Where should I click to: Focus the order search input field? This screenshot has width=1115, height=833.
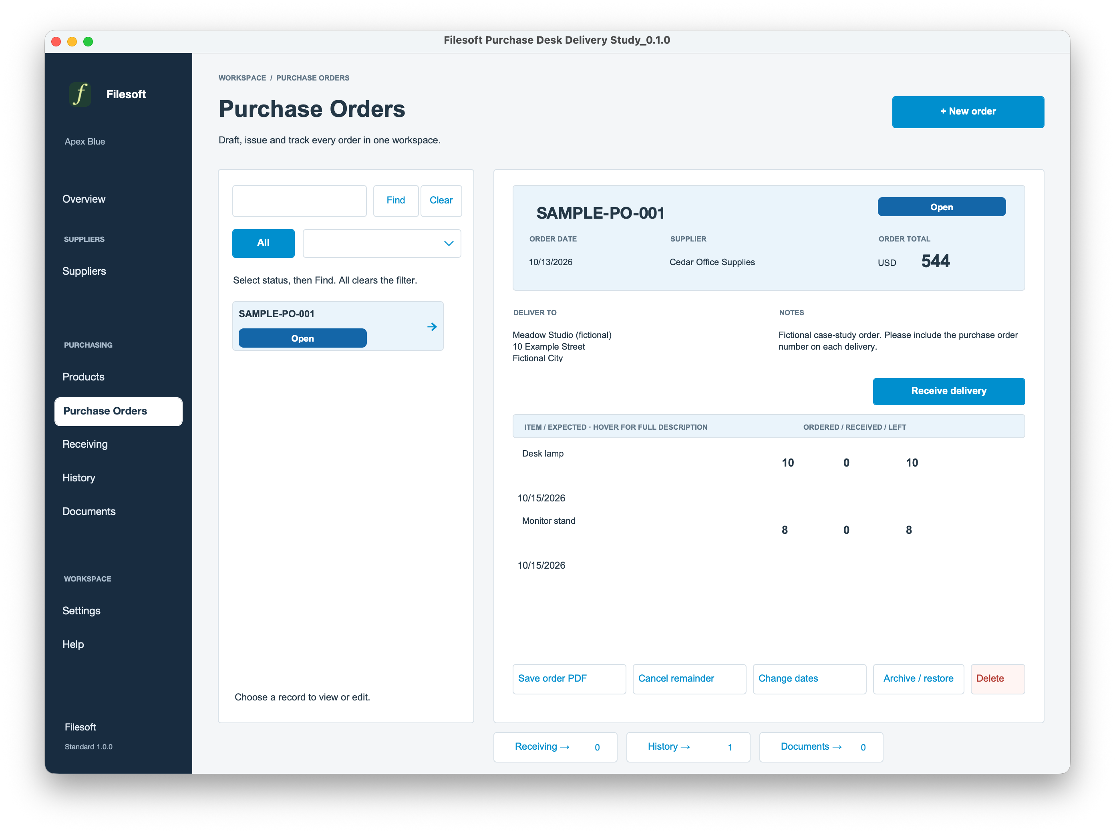click(x=300, y=201)
